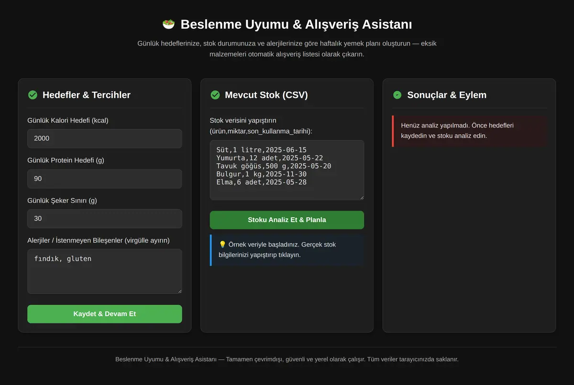Focus the Günlük Şeker Sınırı input field
Viewport: 574px width, 385px height.
coord(105,218)
